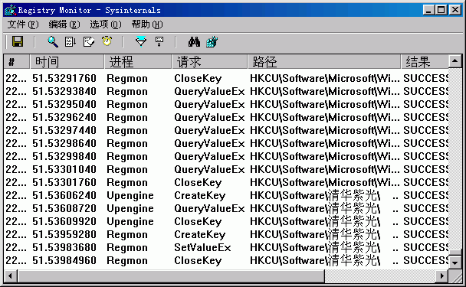The image size is (466, 287).
Task: Click the binoculars Find icon
Action: click(x=194, y=41)
